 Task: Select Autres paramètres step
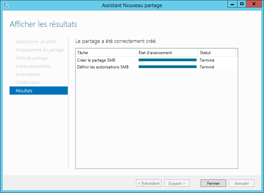pyautogui.click(x=33, y=66)
